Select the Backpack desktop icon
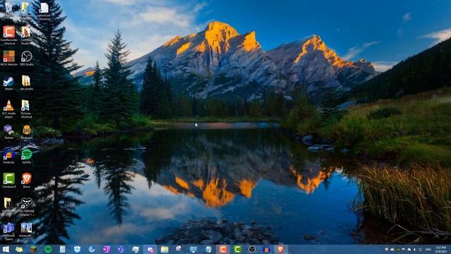 coord(27,132)
